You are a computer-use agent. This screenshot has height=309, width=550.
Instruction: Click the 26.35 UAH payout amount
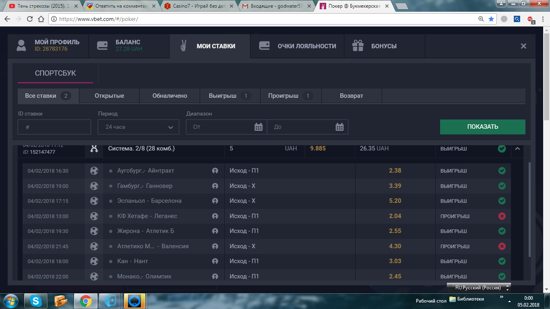tap(374, 148)
